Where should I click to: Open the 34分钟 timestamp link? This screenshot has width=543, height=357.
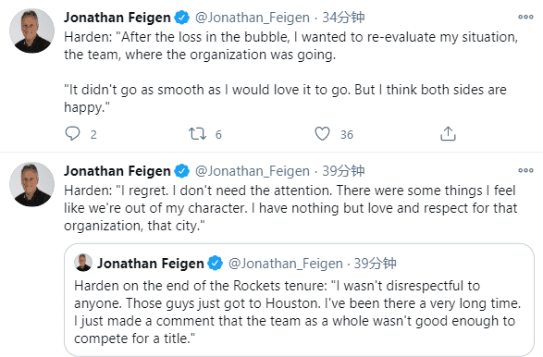pyautogui.click(x=343, y=18)
